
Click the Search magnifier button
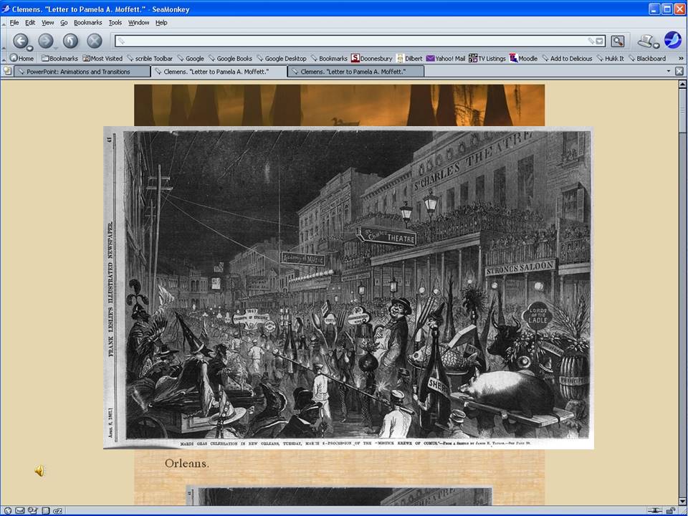tap(617, 42)
